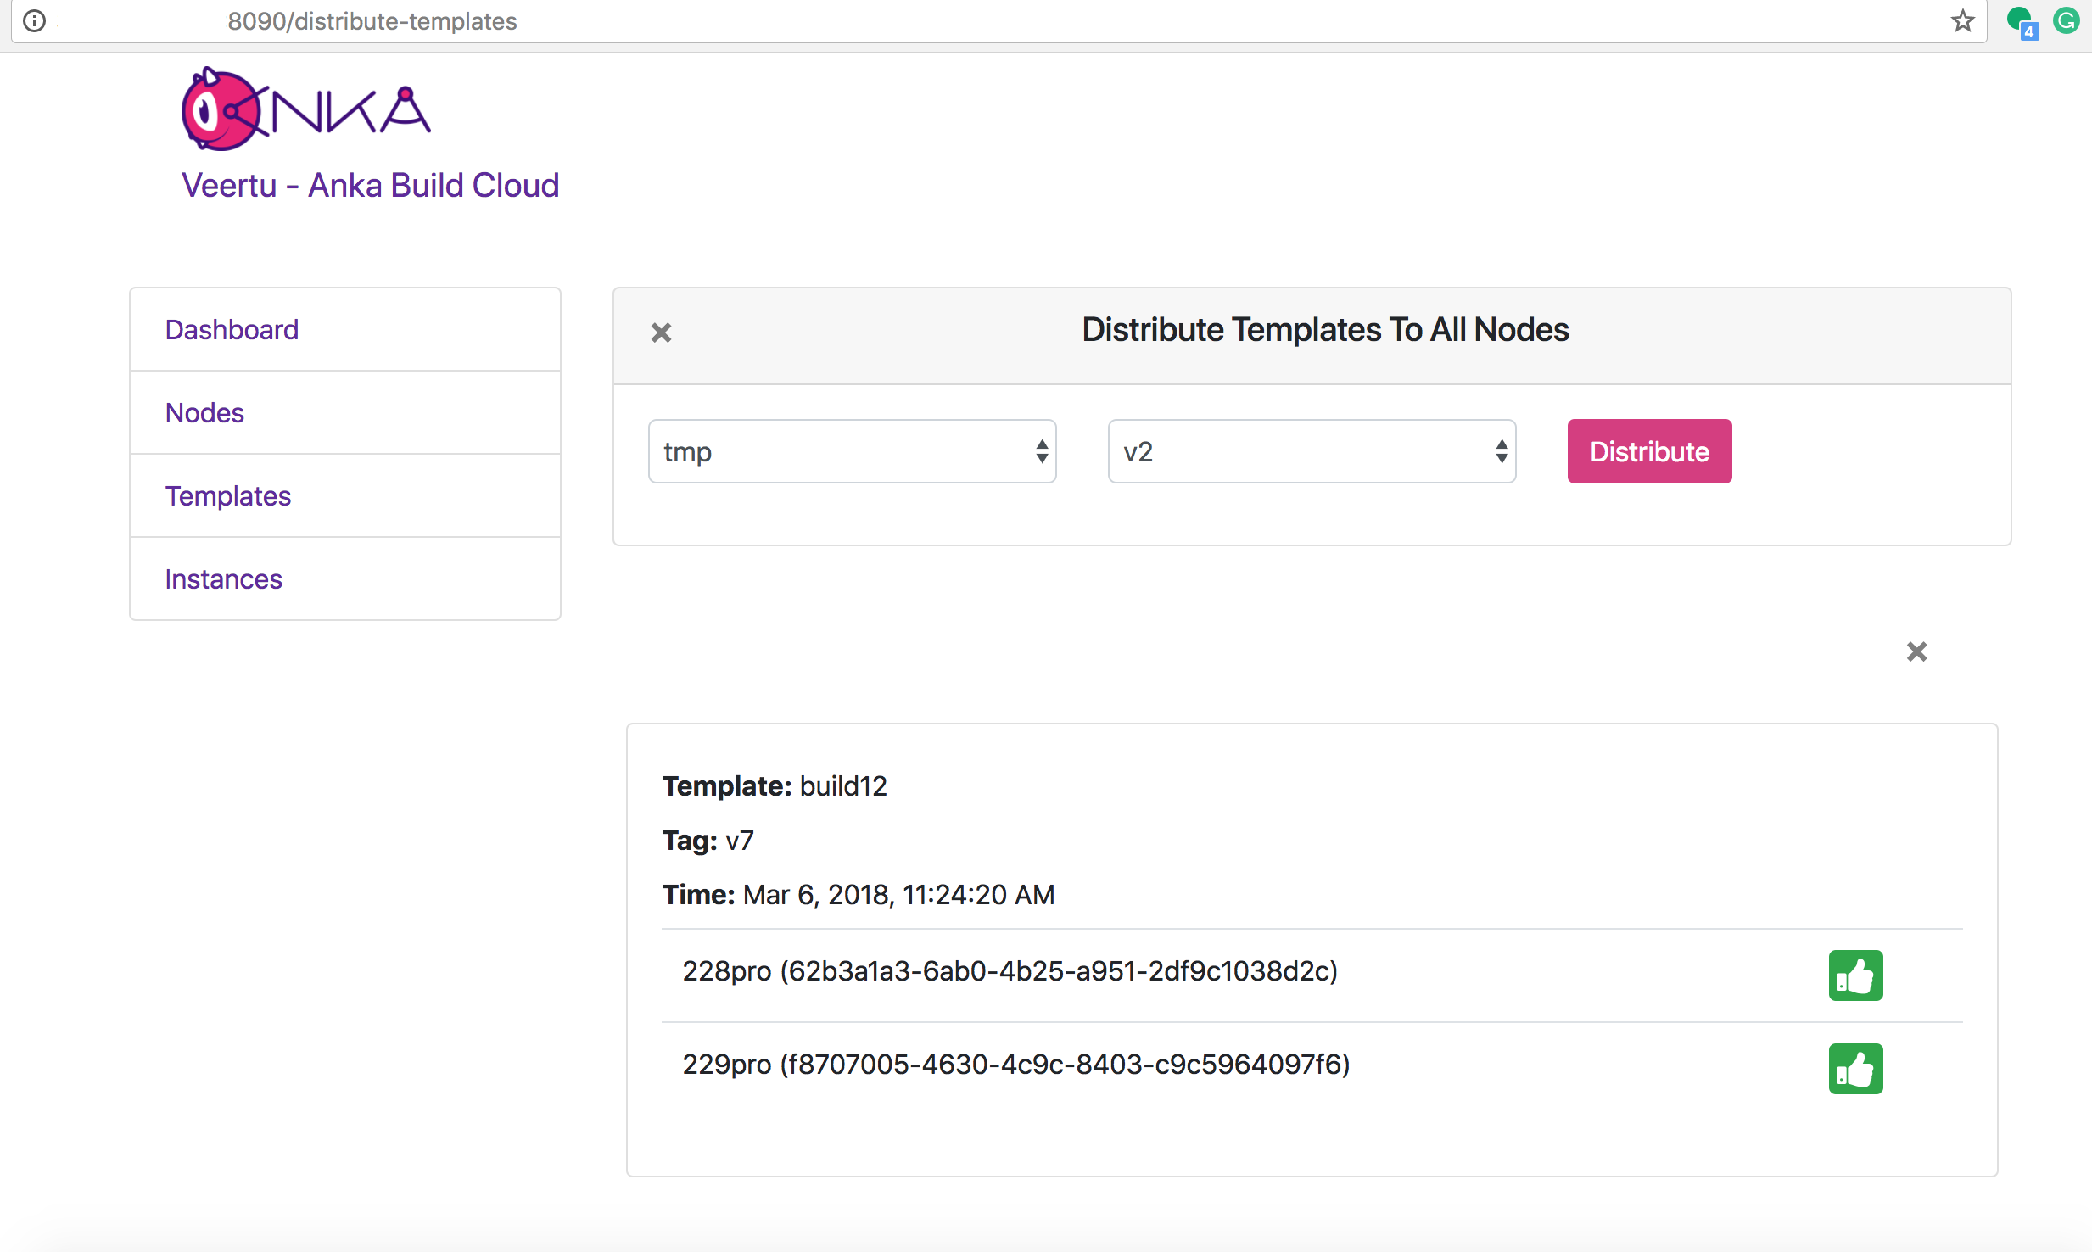
Task: Select the 229pro node row text
Action: (x=1015, y=1065)
